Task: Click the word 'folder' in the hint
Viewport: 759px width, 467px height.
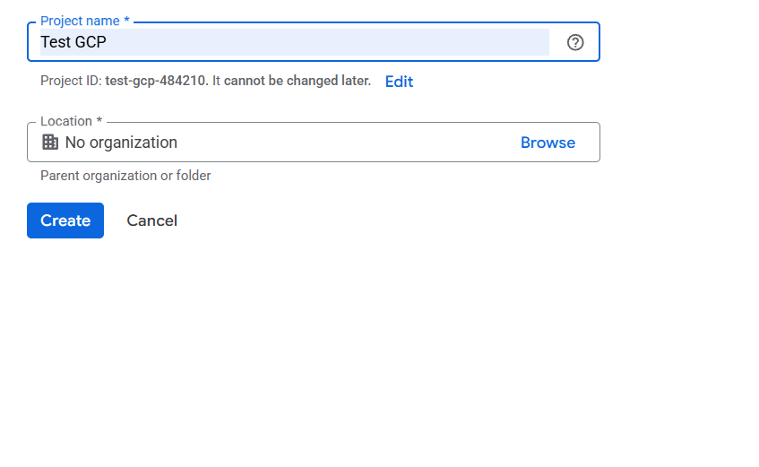Action: (193, 176)
